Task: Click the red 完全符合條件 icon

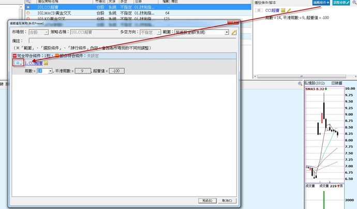Action: [x=14, y=55]
